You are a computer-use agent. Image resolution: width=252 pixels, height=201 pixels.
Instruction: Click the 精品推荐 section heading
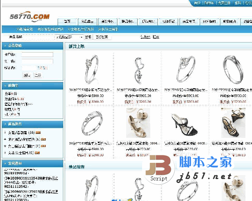tap(77, 167)
